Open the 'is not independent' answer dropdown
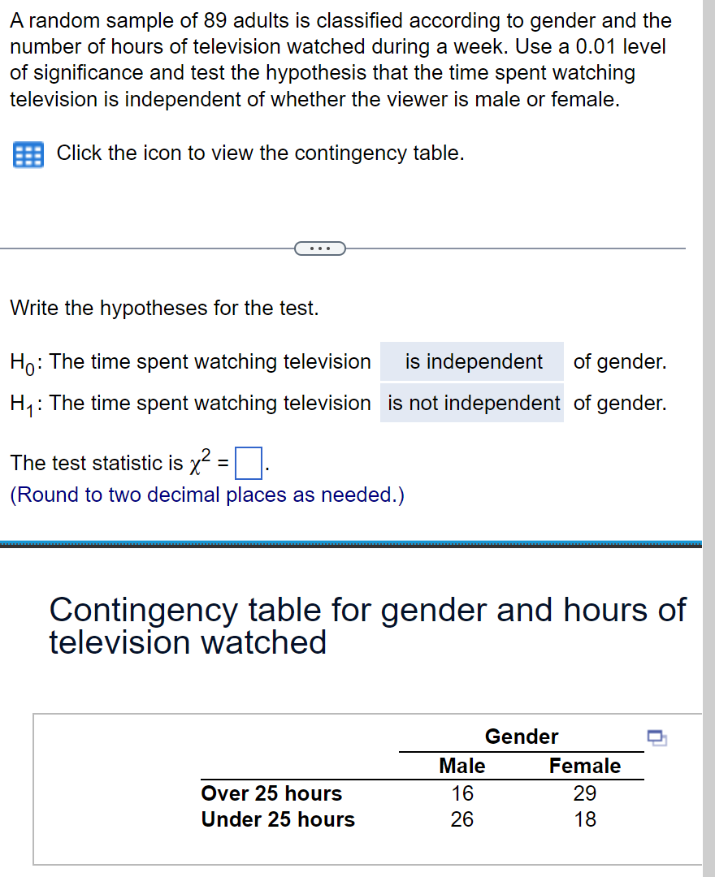715x877 pixels. point(471,403)
